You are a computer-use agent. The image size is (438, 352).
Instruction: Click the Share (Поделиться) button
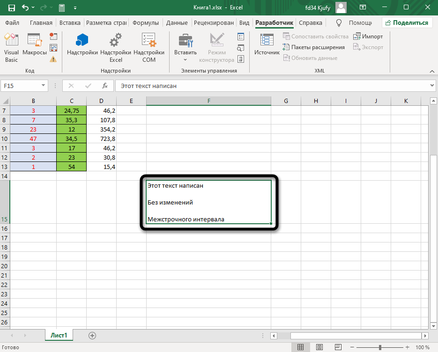pos(406,22)
